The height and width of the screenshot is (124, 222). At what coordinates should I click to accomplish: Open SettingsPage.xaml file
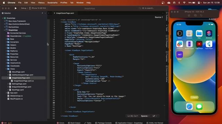(x=19, y=84)
